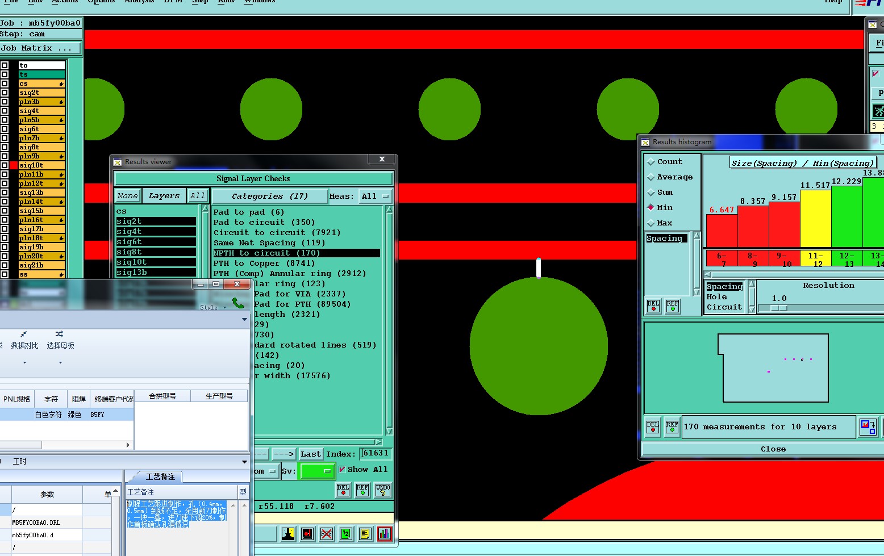
Task: Click the yellow 11-12 histogram range swatch
Action: coord(815,259)
